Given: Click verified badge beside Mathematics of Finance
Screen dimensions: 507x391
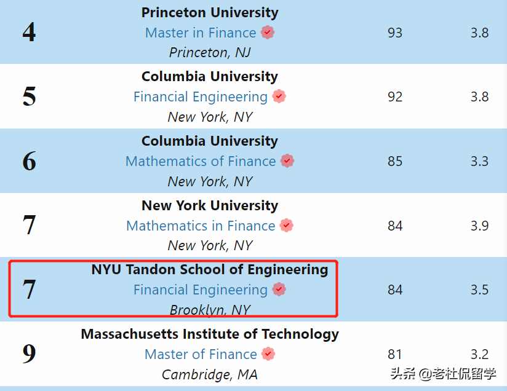Looking at the screenshot, I should coord(287,161).
